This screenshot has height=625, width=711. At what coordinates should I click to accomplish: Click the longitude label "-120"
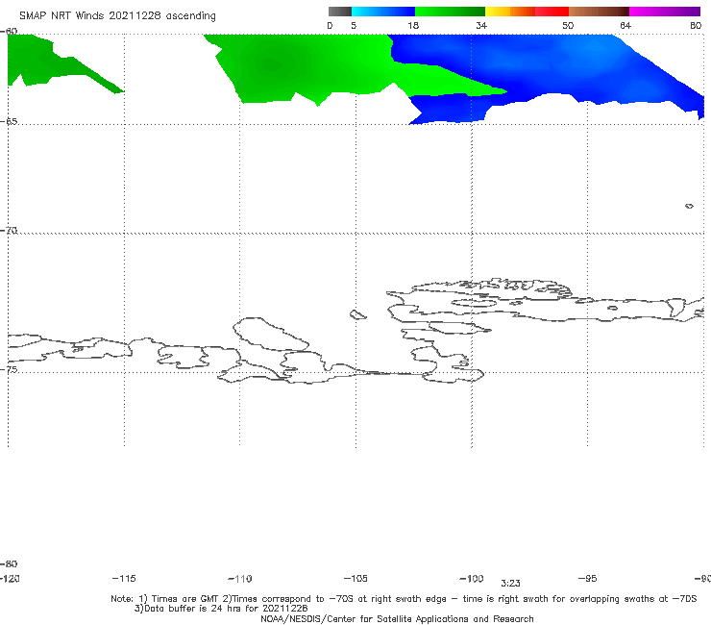point(10,578)
